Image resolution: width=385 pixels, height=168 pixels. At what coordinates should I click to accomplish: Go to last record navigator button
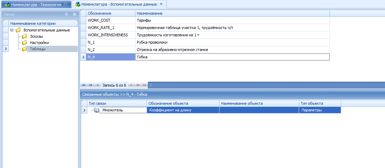(144, 85)
